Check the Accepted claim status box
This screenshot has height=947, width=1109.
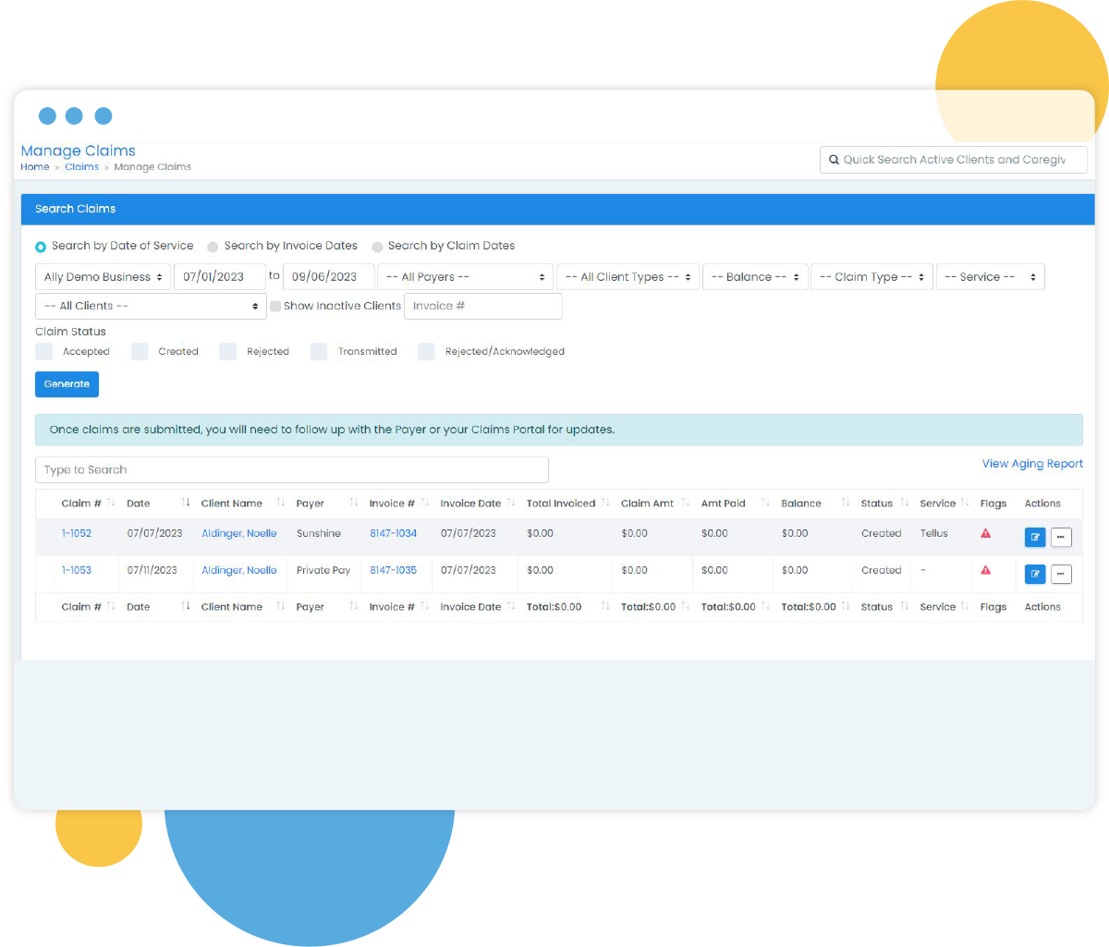click(44, 351)
